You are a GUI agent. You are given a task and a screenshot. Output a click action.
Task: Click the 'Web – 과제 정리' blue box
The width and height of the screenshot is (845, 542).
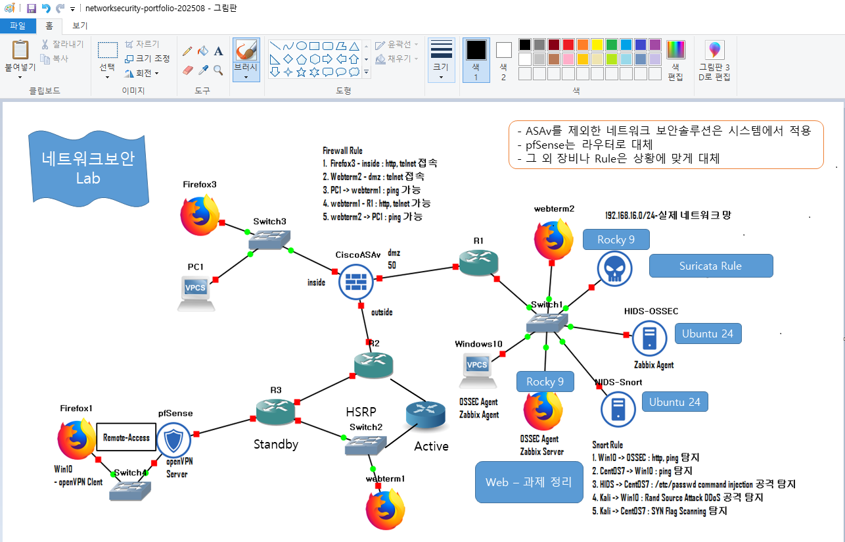[529, 481]
